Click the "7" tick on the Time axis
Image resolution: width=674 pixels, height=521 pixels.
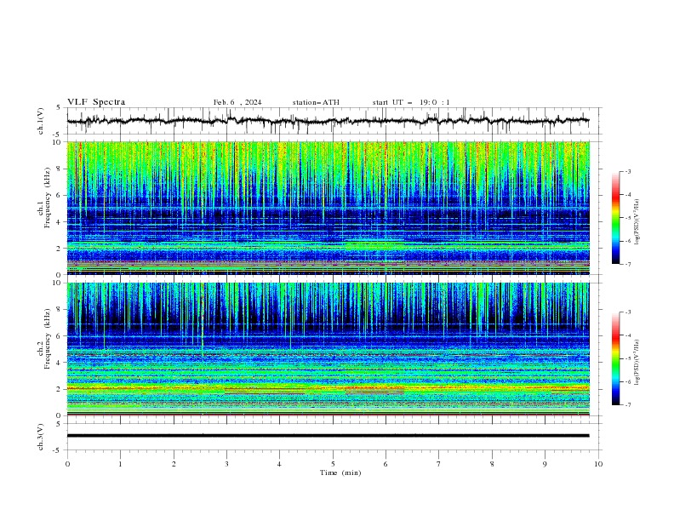439,464
